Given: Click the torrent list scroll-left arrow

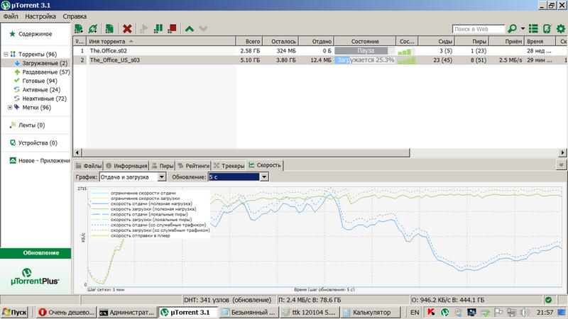Looking at the screenshot, I should coord(77,152).
